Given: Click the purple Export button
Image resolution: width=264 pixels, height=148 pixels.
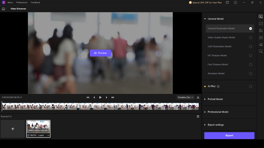Looking at the screenshot, I should [229, 135].
